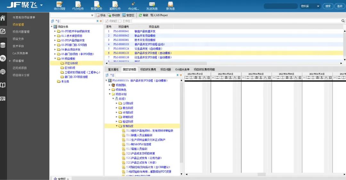The height and width of the screenshot is (180, 346).
Task: Open the 项目研发费用 tab
Action: point(148,69)
